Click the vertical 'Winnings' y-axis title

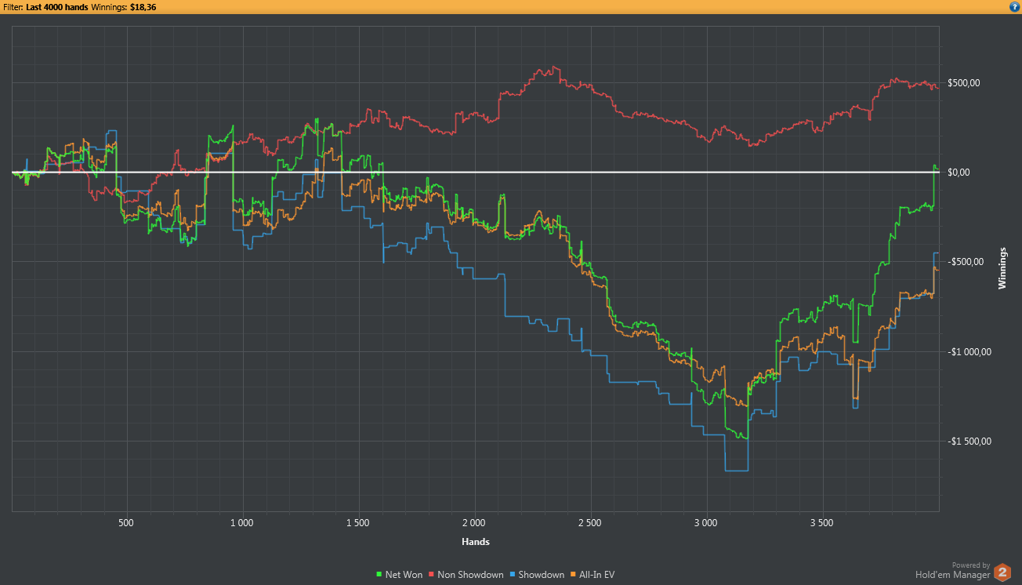point(1002,269)
